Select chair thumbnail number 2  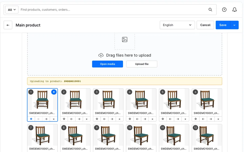click(75, 100)
